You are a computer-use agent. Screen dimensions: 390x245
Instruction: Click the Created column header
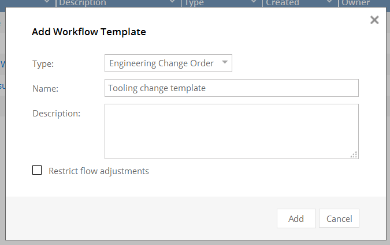tap(282, 3)
